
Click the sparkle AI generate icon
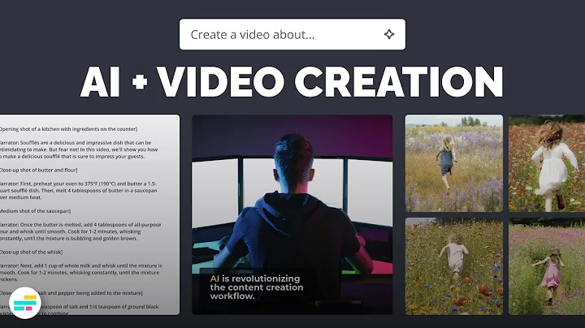[389, 34]
